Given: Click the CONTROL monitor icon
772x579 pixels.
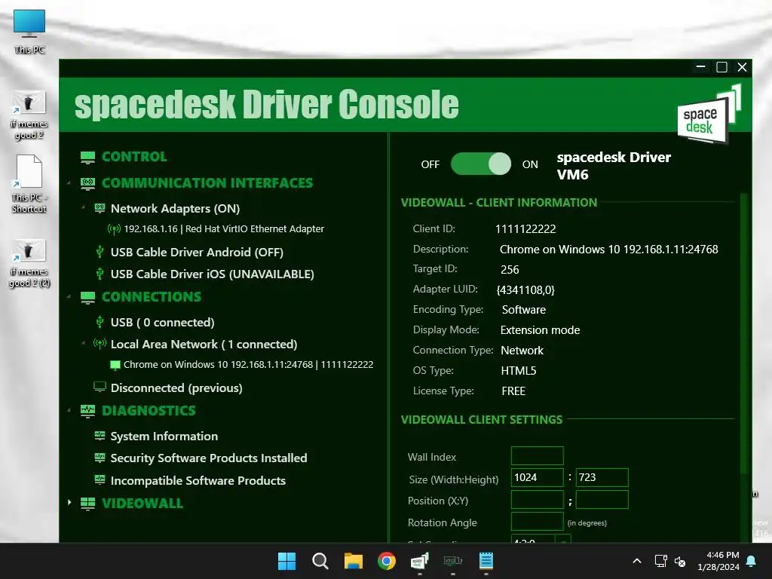Looking at the screenshot, I should [x=87, y=157].
